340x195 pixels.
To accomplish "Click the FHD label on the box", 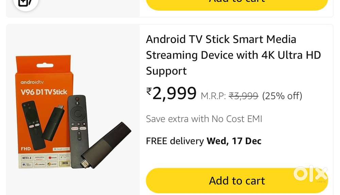I will pos(26,149).
